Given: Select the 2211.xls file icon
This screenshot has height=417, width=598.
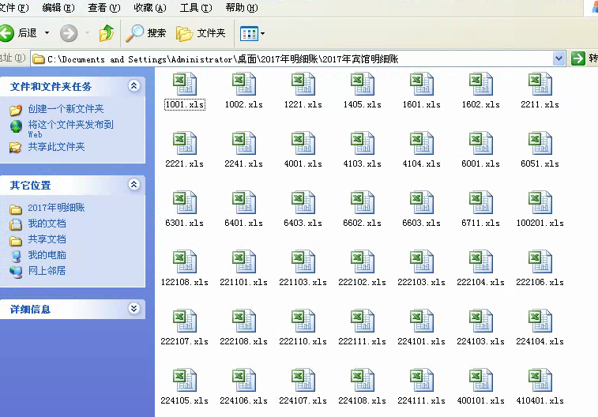Looking at the screenshot, I should pyautogui.click(x=540, y=84).
